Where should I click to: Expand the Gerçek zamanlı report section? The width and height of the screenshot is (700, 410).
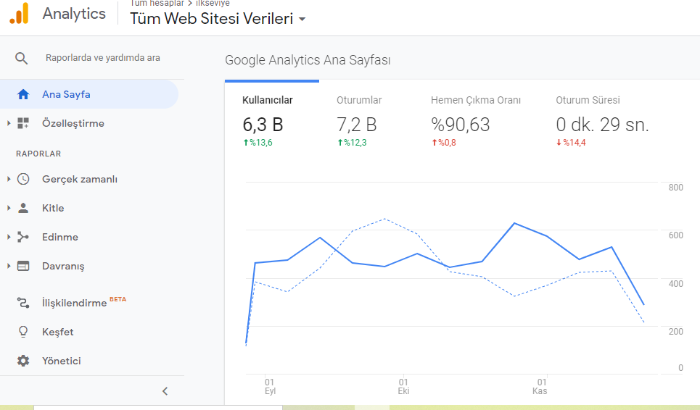click(x=9, y=179)
